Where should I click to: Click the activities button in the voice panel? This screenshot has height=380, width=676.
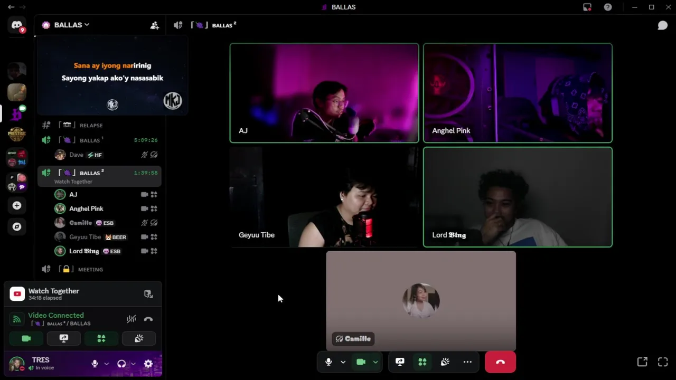coord(101,338)
